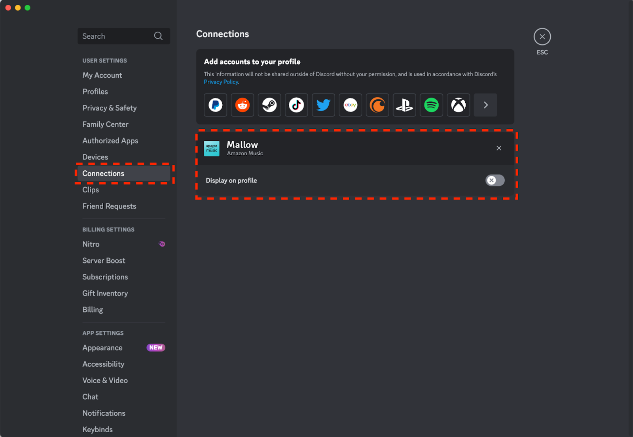Close settings with the ESC circle button
Screen dimensions: 633x437
[x=542, y=37]
